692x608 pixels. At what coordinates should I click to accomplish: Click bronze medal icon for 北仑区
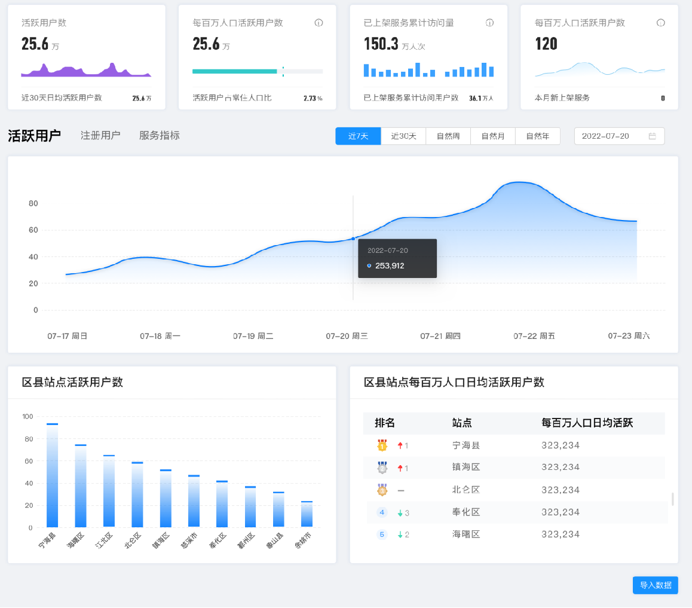[382, 490]
